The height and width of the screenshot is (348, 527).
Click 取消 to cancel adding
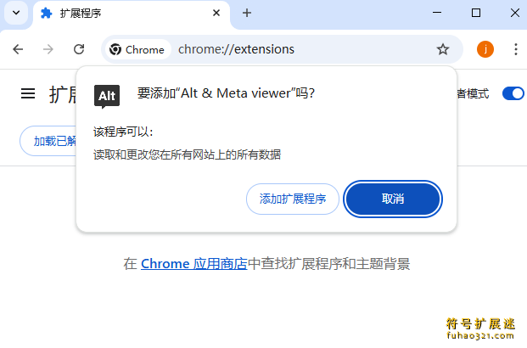click(393, 199)
